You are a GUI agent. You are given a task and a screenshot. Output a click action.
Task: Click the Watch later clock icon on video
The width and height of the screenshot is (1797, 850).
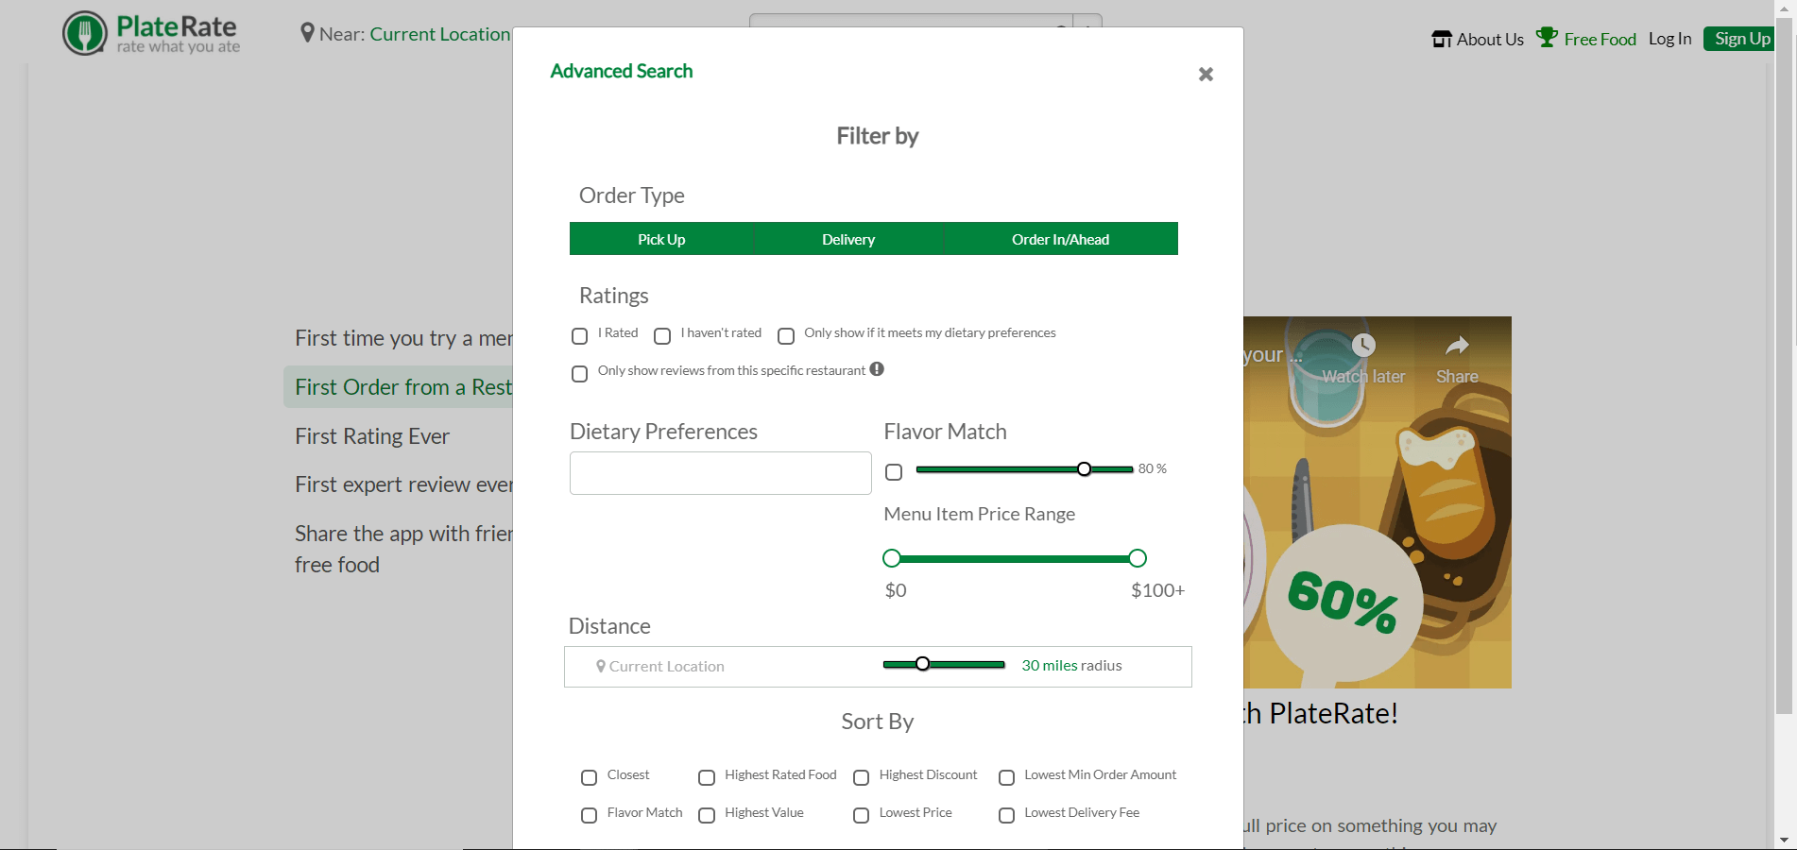[1362, 346]
